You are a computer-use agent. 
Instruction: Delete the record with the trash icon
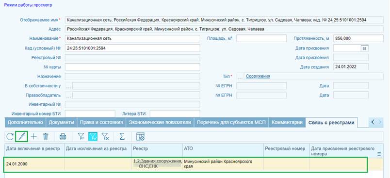[x=46, y=136]
